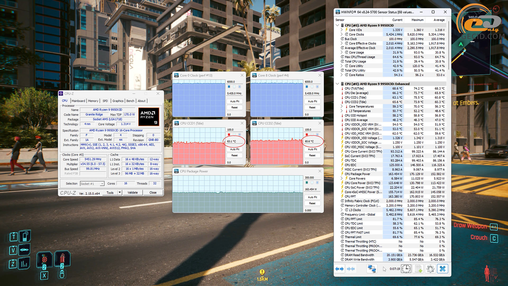Click HWiNFO expand-all blue arrows icon
Image resolution: width=508 pixels, height=286 pixels.
pyautogui.click(x=339, y=269)
